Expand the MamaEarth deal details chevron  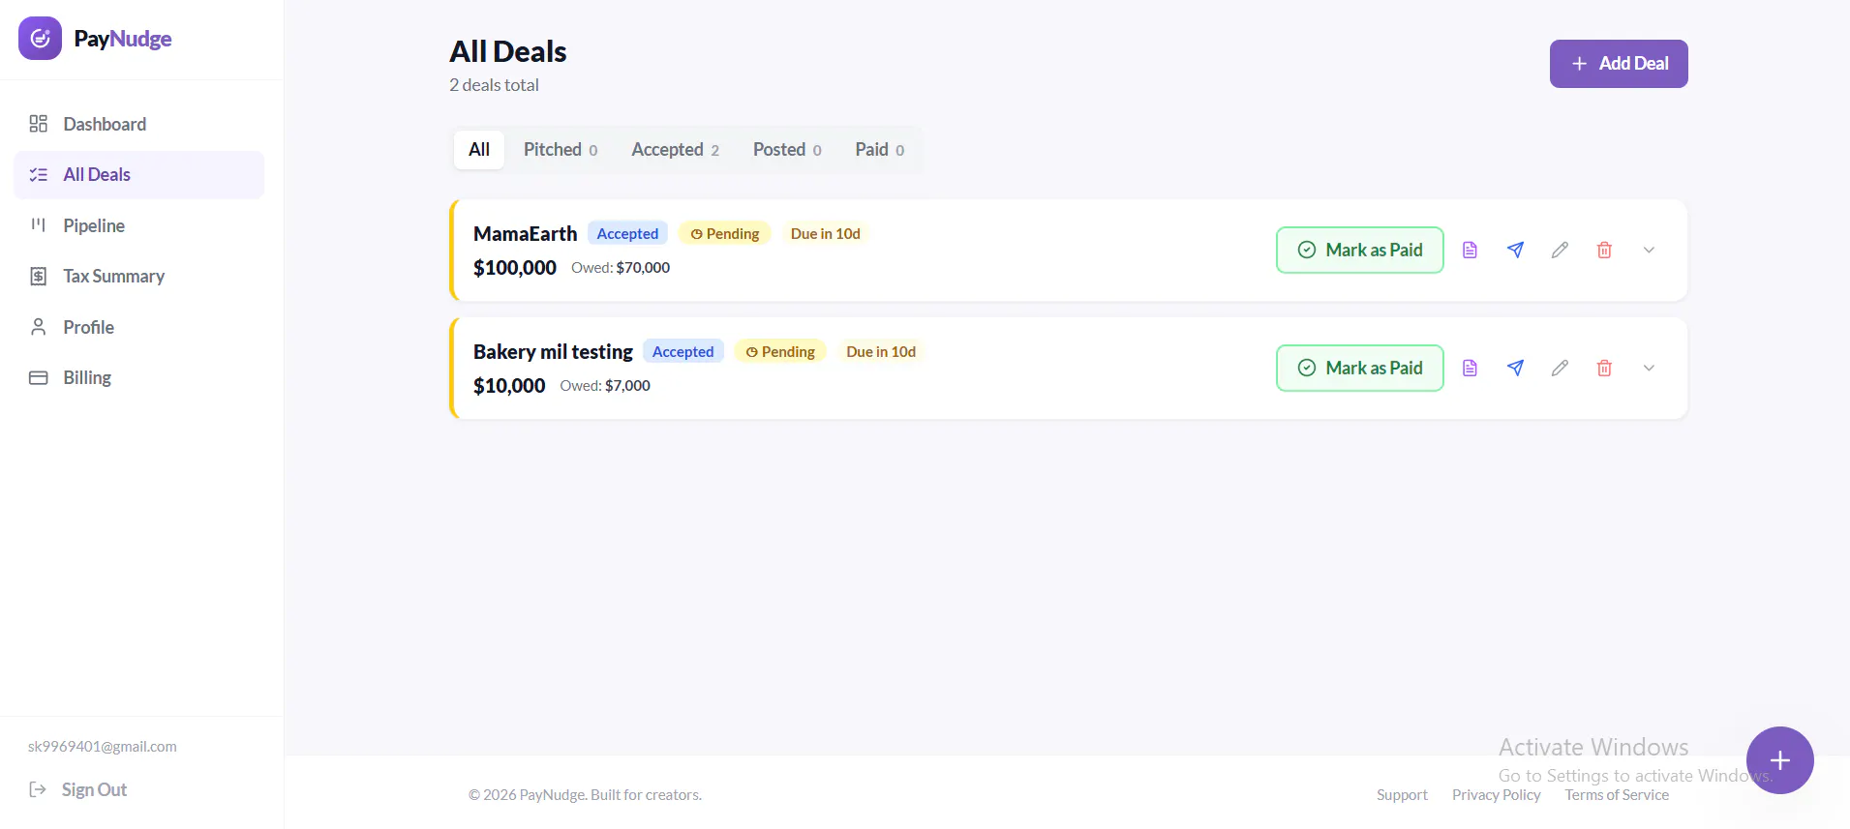point(1649,250)
